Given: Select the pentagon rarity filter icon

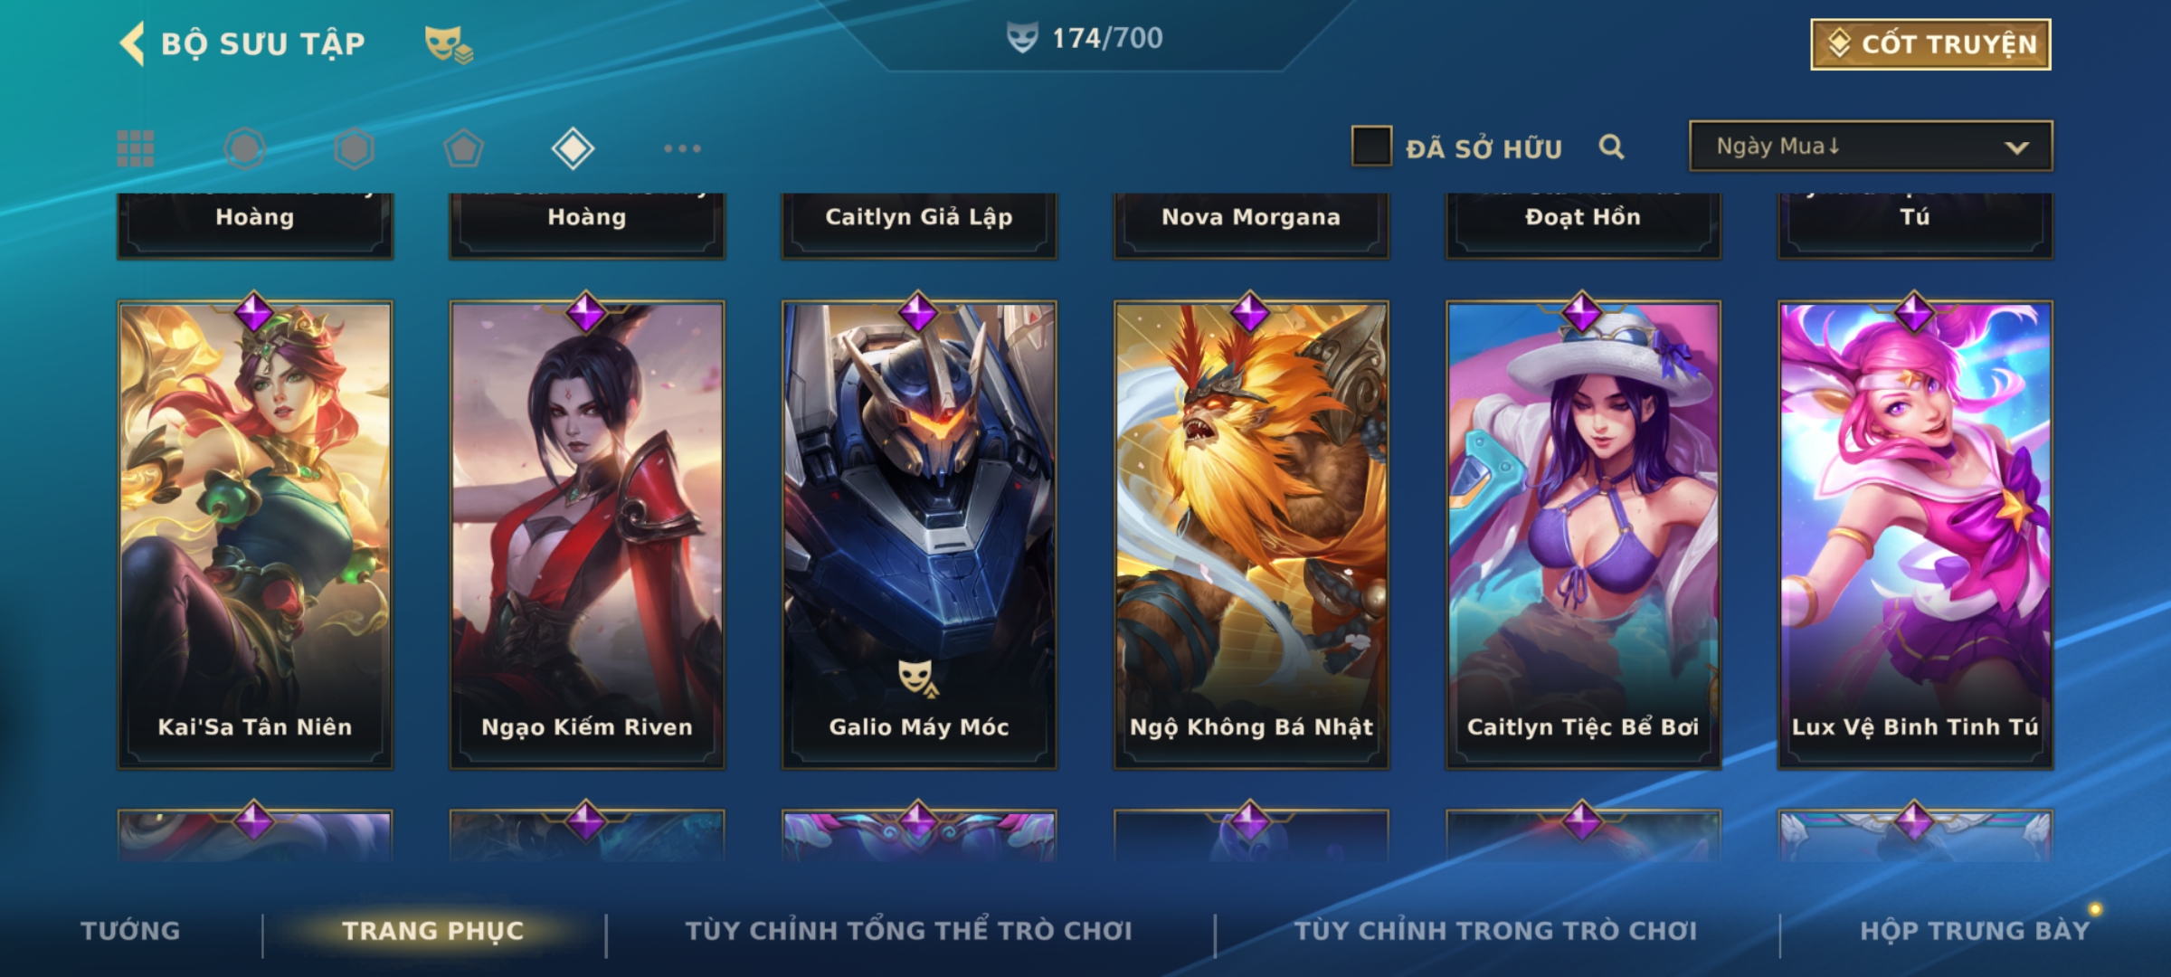Looking at the screenshot, I should [x=463, y=148].
